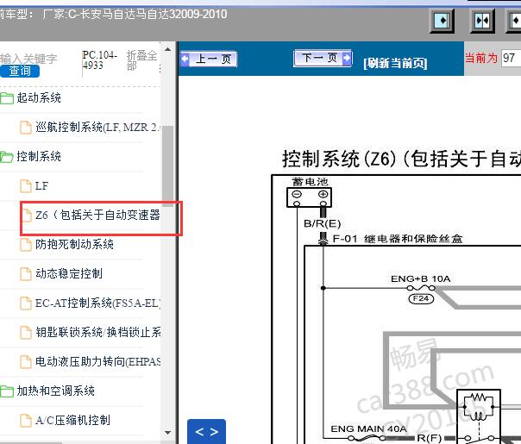Click the page icon beside A/C压缩机控制
This screenshot has height=444, width=521.
pyautogui.click(x=26, y=421)
